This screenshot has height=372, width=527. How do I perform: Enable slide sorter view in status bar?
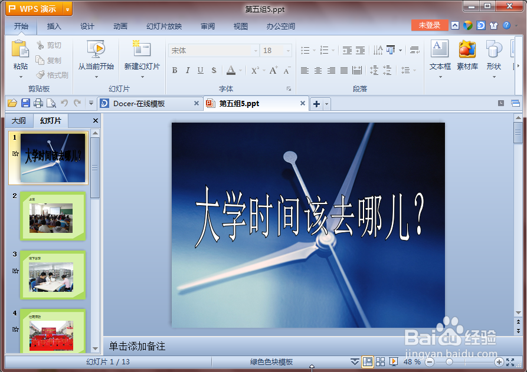point(380,361)
